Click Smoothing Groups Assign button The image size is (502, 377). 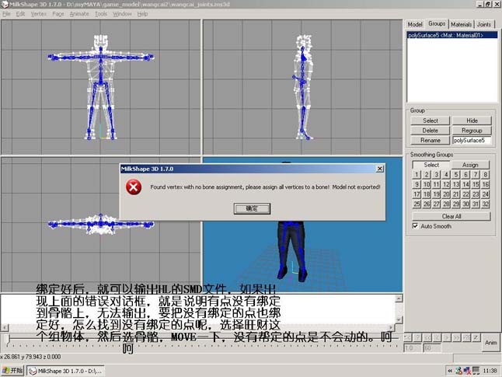tap(470, 165)
